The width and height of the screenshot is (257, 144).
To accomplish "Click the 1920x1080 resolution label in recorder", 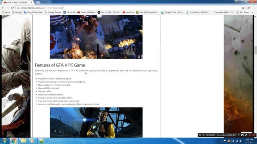I will 210,135.
